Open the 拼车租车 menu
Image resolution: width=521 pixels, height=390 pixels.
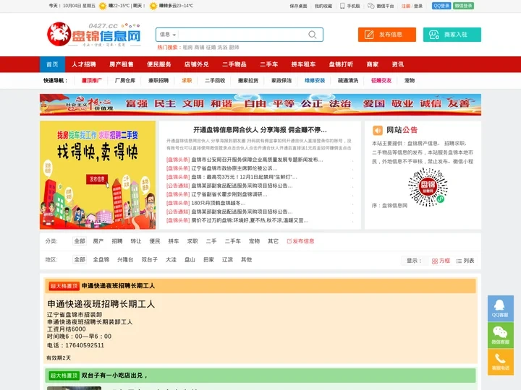[x=303, y=64]
